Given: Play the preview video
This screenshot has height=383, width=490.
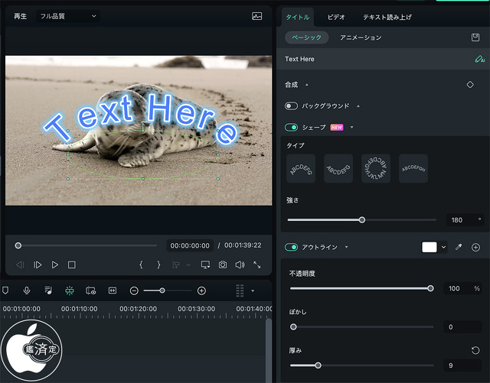Looking at the screenshot, I should pyautogui.click(x=54, y=265).
